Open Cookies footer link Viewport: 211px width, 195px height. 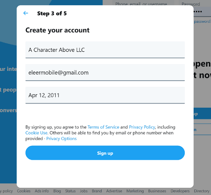coord(24,191)
